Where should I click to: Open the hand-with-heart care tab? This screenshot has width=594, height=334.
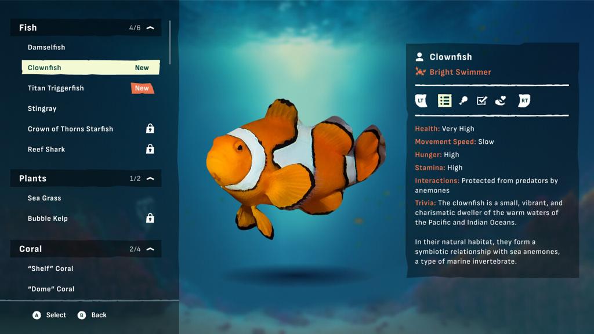[x=501, y=101]
